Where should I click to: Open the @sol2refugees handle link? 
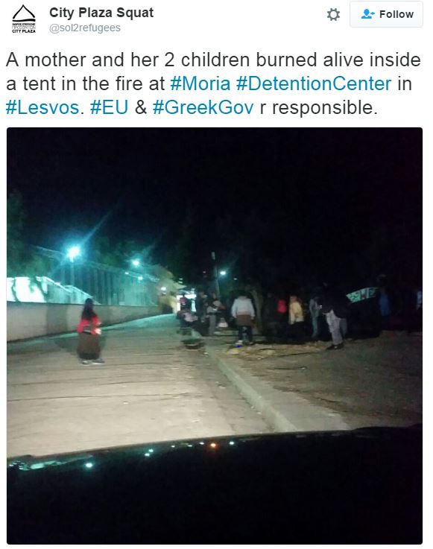coord(85,28)
